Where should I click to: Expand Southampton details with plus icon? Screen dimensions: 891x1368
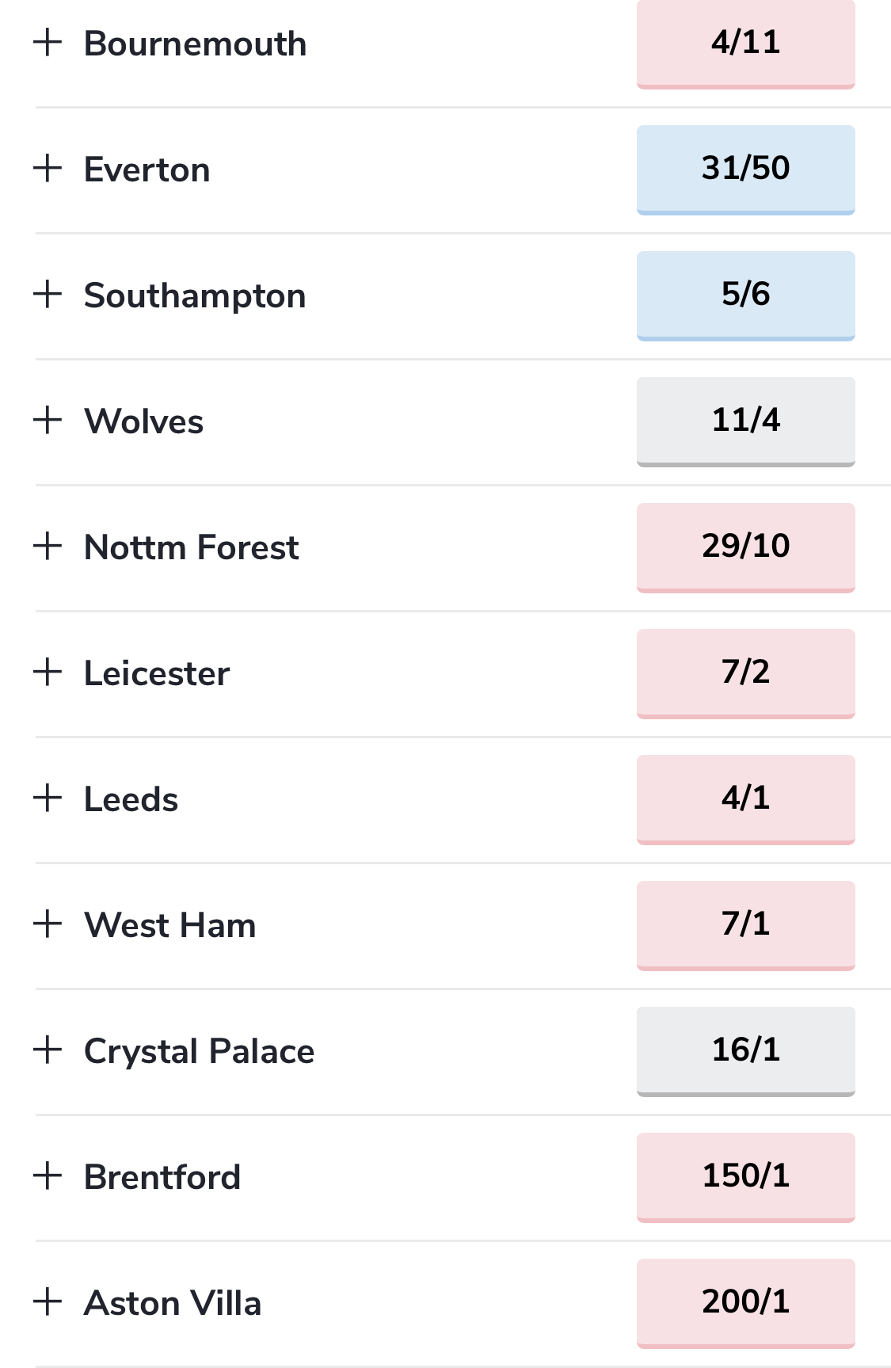pos(48,294)
